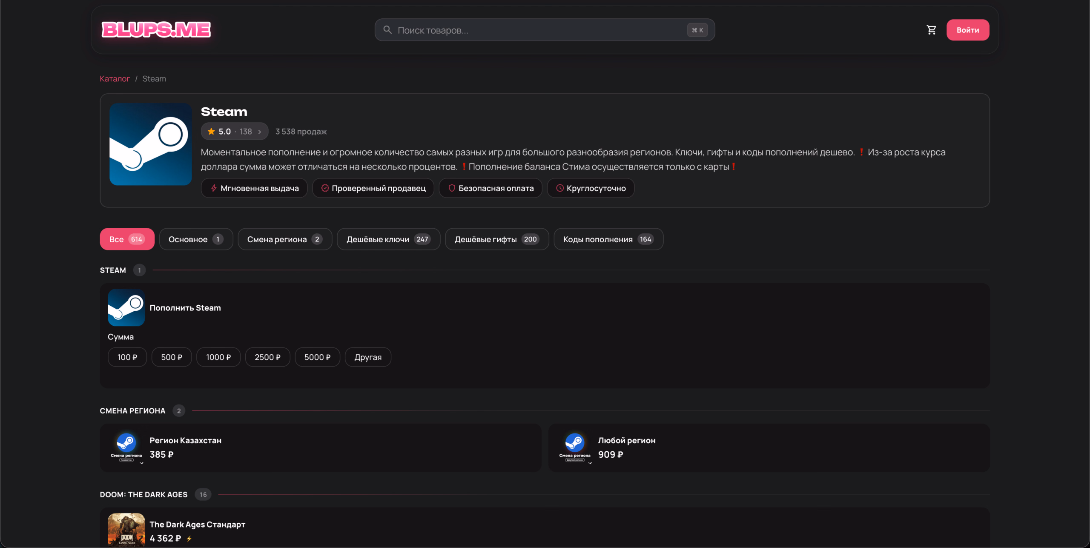Click the Любой регион Steam icon
The height and width of the screenshot is (548, 1090).
pos(574,447)
